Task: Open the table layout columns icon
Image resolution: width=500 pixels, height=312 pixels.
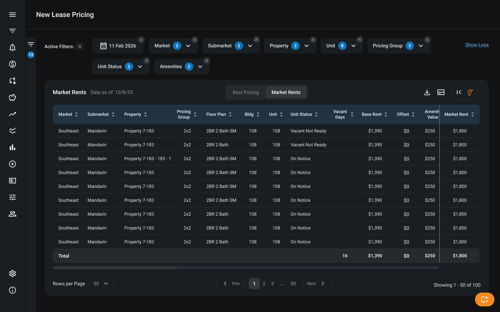Action: tap(441, 92)
